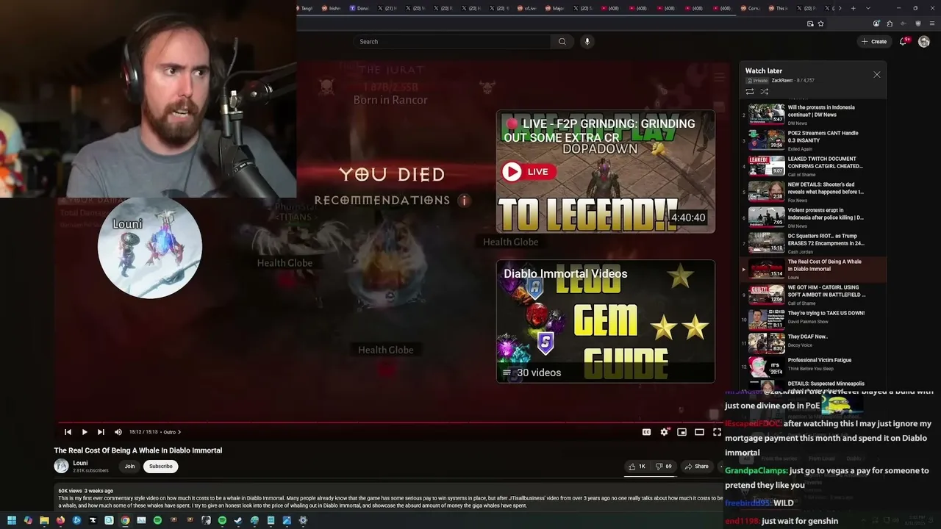Toggle closed captions on the video
941x529 pixels.
point(646,432)
